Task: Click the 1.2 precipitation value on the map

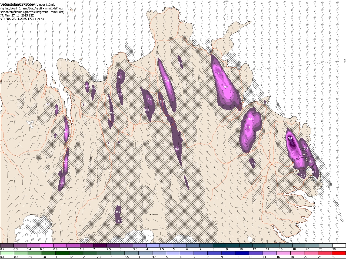Action: click(248, 127)
